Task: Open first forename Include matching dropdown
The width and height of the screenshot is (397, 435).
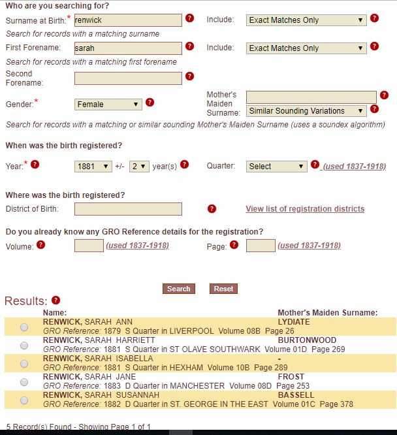Action: tap(306, 48)
